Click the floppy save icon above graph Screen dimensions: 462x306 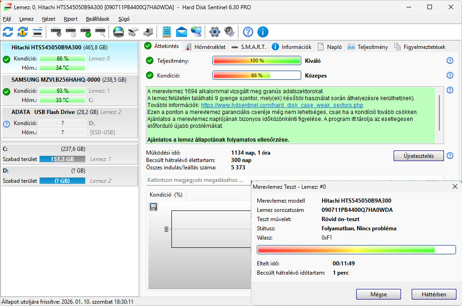[x=153, y=207]
